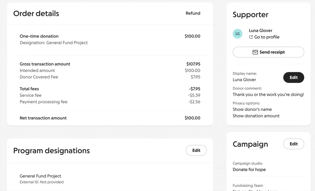Screen dimensions: 315x191
Task: Select the $100.00 one-time donation amount
Action: 193,36
